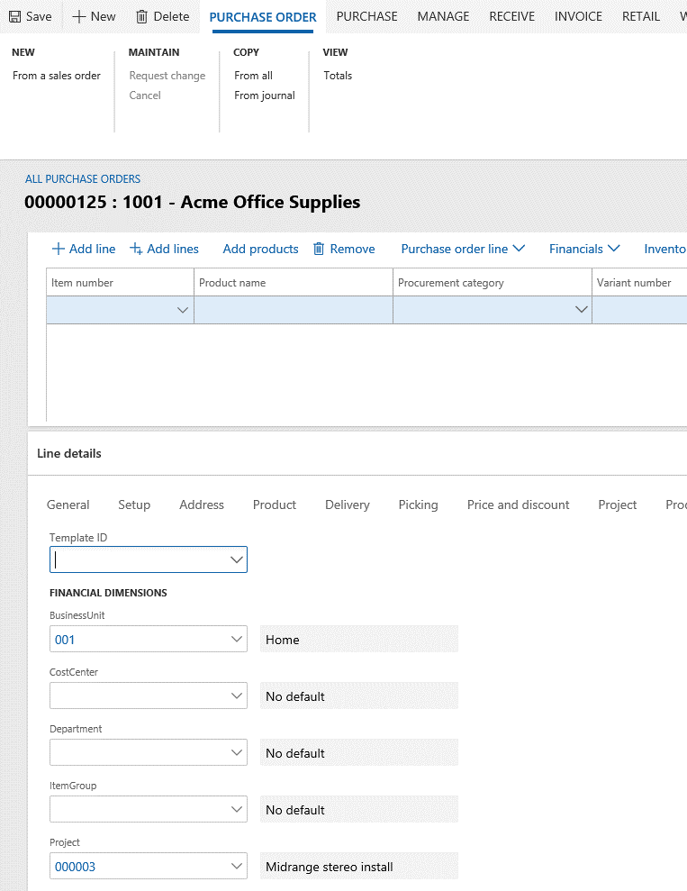Click Product name column header
The image size is (687, 891).
click(294, 282)
